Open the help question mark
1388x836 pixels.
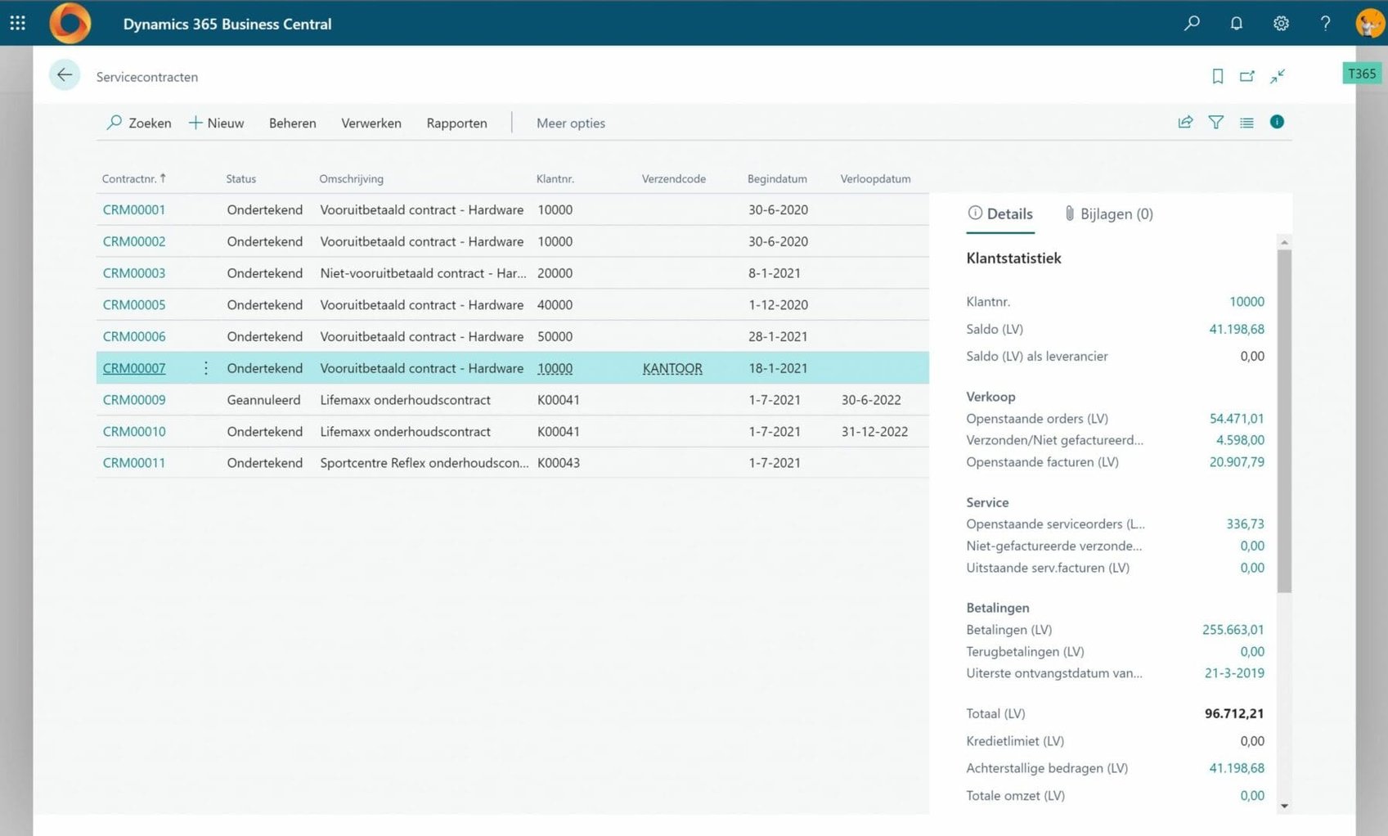tap(1325, 23)
